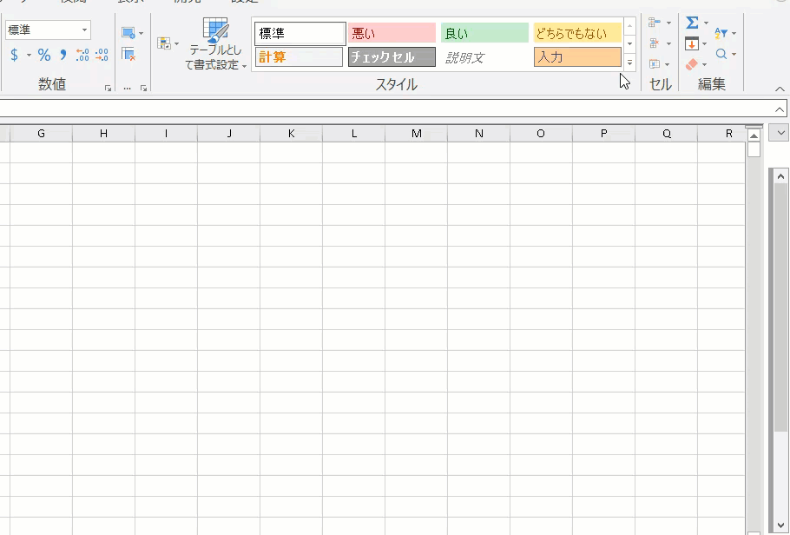Select column P header
Viewport: 790px width, 535px height.
tap(603, 134)
